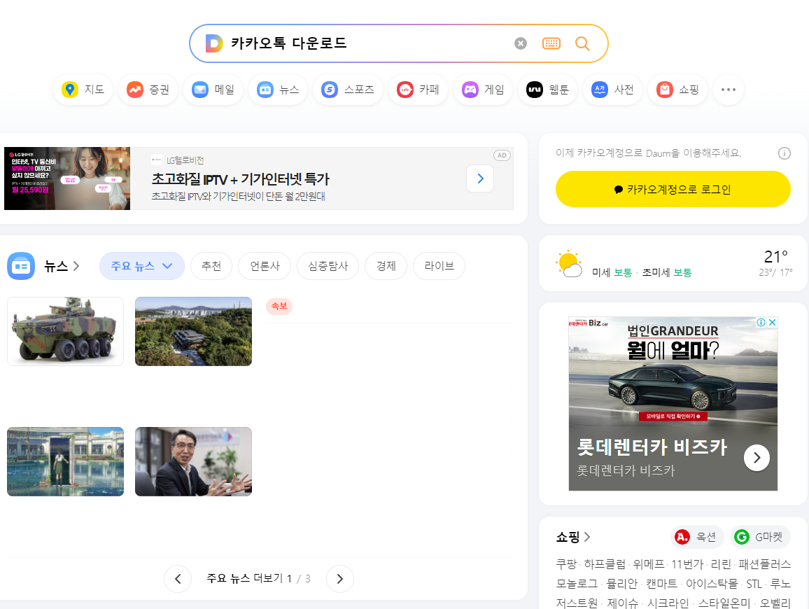Screen dimensions: 809x609
Task: Clear the search text with X icon
Action: [521, 43]
